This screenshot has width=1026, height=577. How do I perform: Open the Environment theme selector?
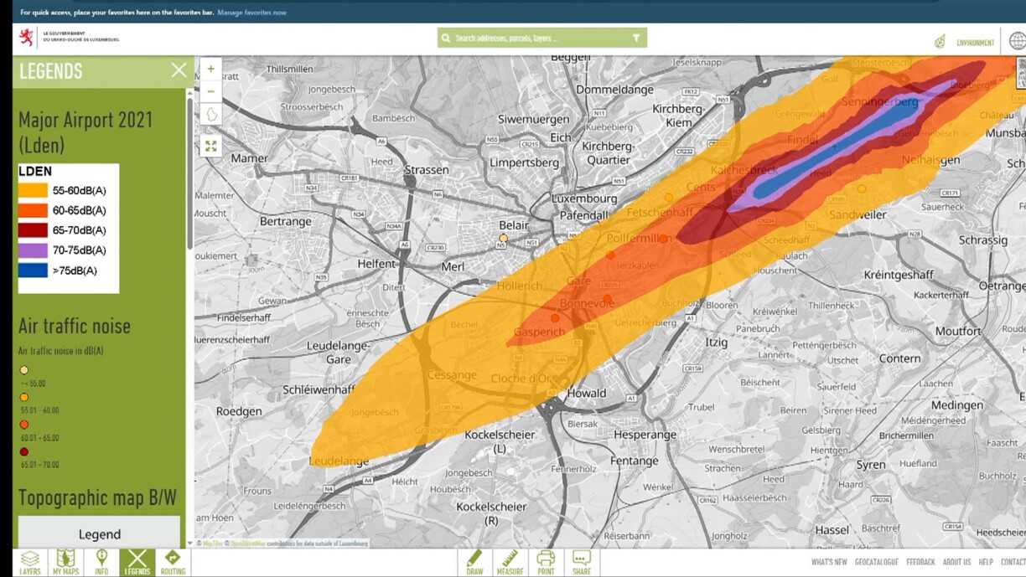point(965,42)
